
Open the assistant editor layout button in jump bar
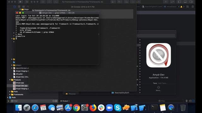click(188, 7)
